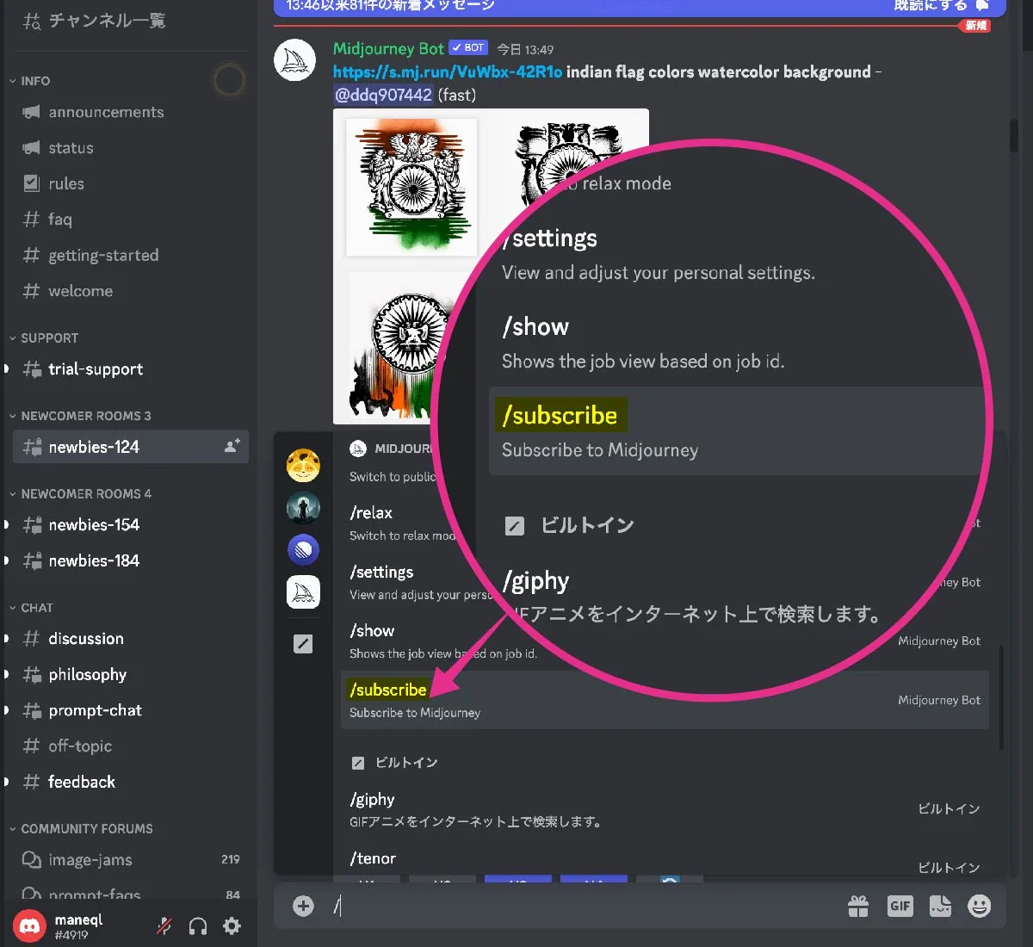Open the channel list header icon
The width and height of the screenshot is (1033, 947).
32,21
